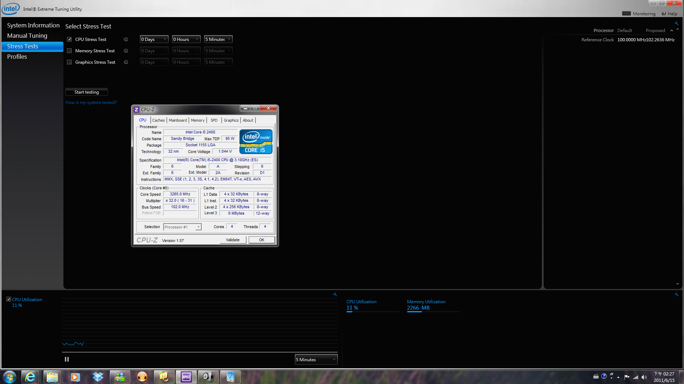Open the Memory test Minutes dropdown
Screen dimensions: 684x384
pyautogui.click(x=218, y=51)
